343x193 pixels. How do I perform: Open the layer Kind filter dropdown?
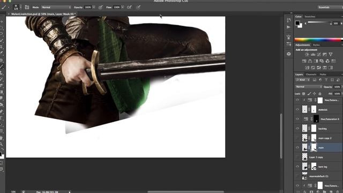[303, 80]
